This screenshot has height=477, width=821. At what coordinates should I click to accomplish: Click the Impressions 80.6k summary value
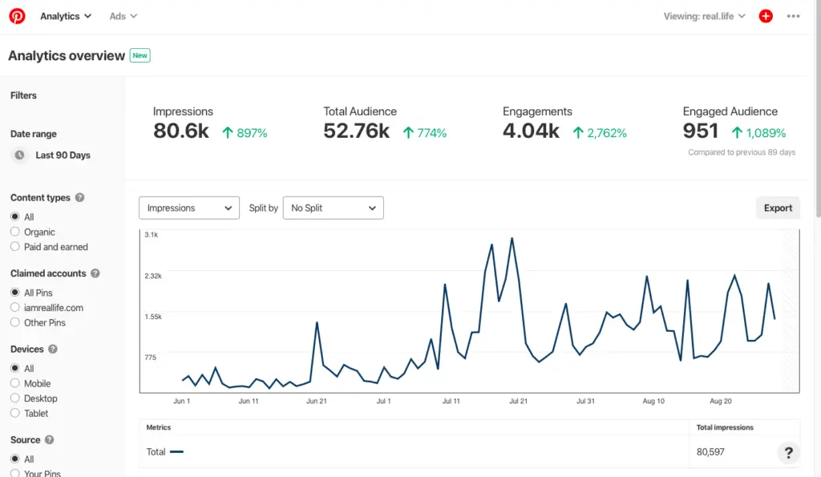pos(181,131)
